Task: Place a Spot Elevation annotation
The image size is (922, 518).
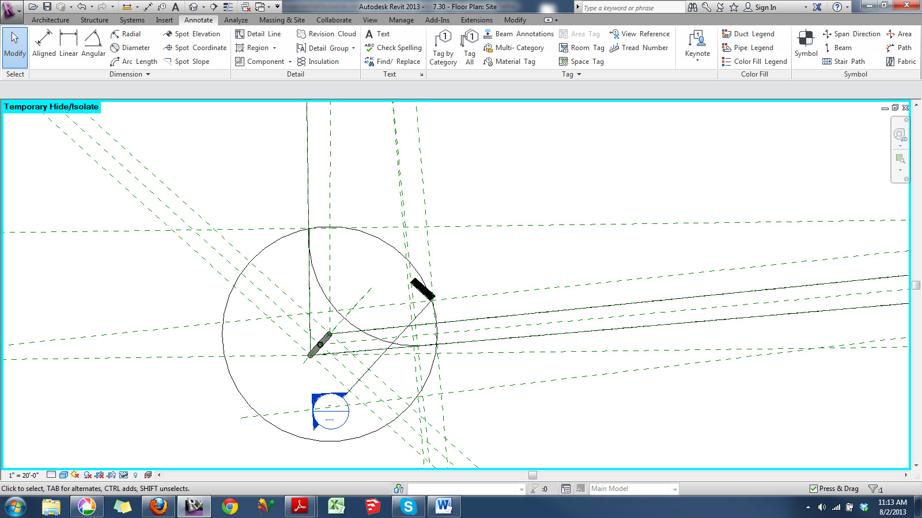Action: point(193,33)
